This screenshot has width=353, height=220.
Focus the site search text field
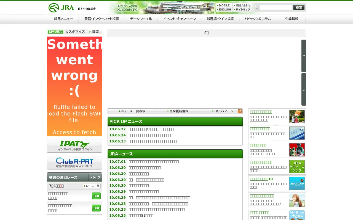click(276, 7)
